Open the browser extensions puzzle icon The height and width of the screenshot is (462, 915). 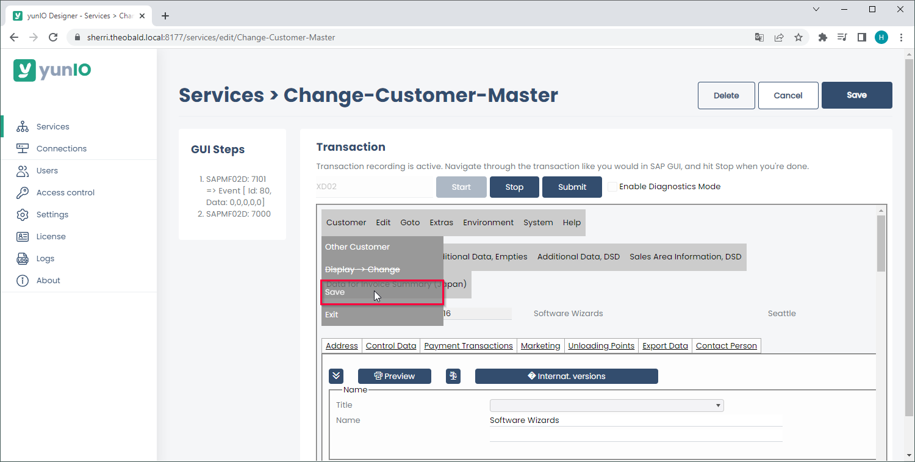pyautogui.click(x=822, y=37)
